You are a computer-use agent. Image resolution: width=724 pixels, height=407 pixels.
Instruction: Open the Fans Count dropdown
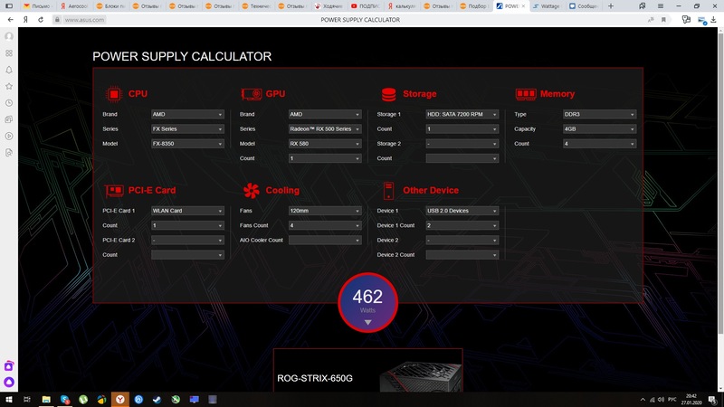coord(325,225)
